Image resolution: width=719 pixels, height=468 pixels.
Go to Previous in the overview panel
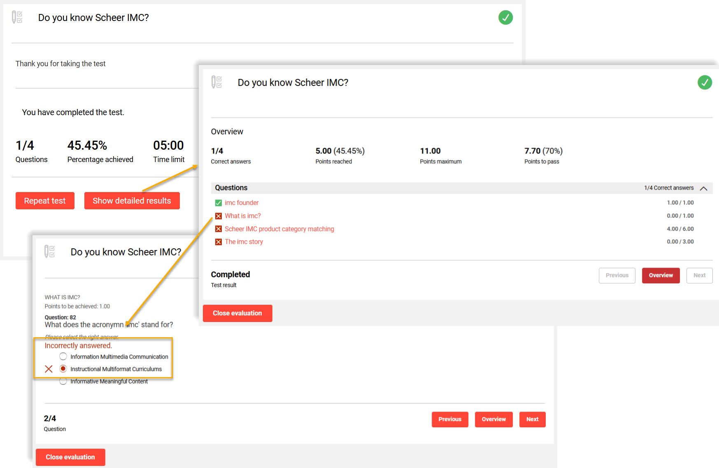point(617,276)
